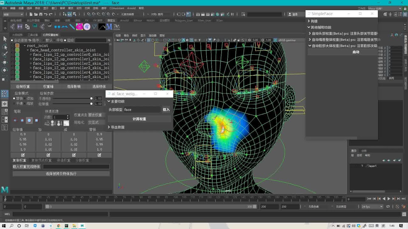
Task: Click 选择被拷贝物体执行 button
Action: click(61, 174)
